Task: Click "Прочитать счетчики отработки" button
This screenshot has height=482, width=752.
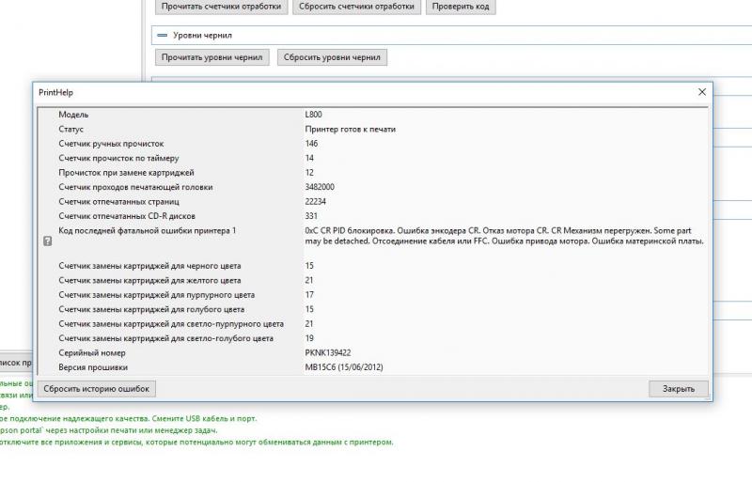Action: point(222,7)
